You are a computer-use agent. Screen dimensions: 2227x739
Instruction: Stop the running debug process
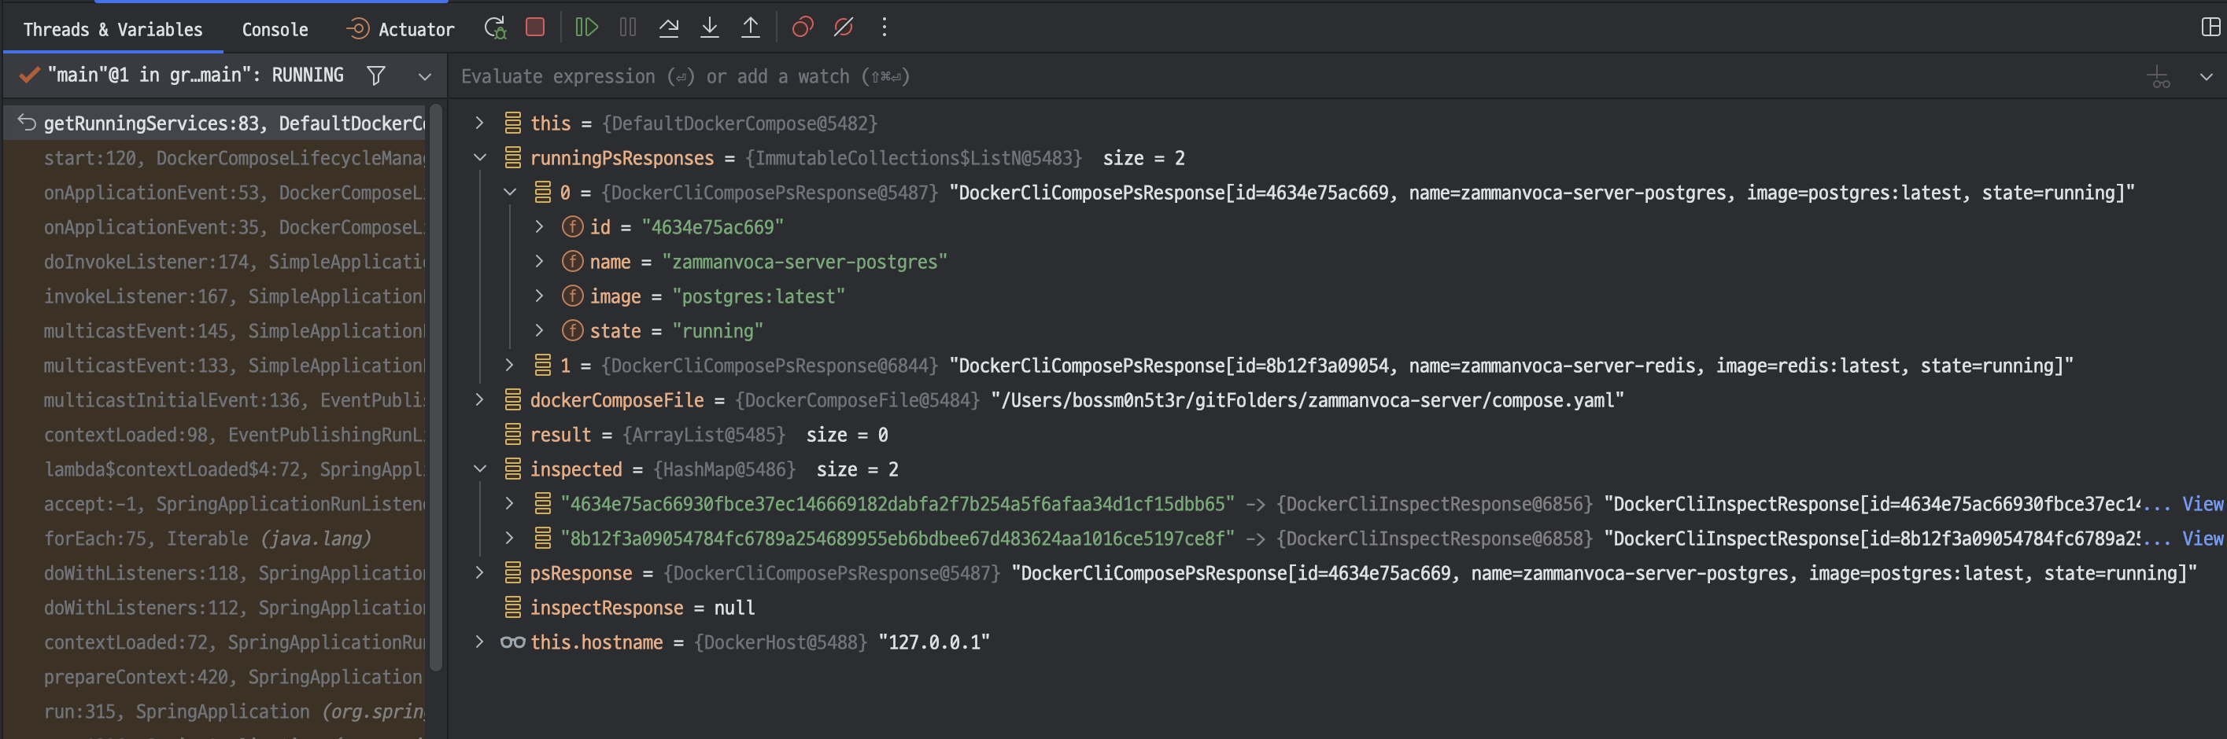pyautogui.click(x=535, y=27)
